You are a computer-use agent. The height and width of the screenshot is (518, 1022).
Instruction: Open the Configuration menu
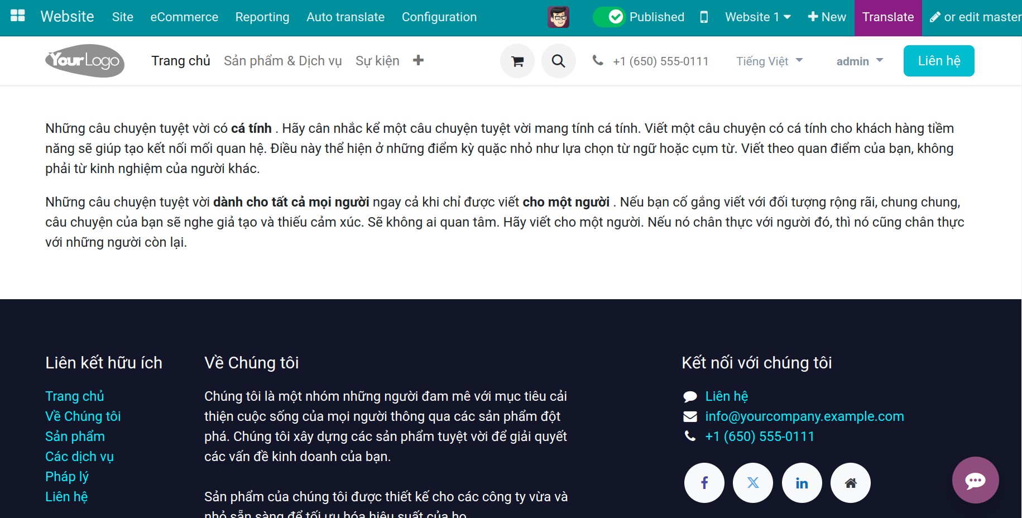click(x=439, y=17)
